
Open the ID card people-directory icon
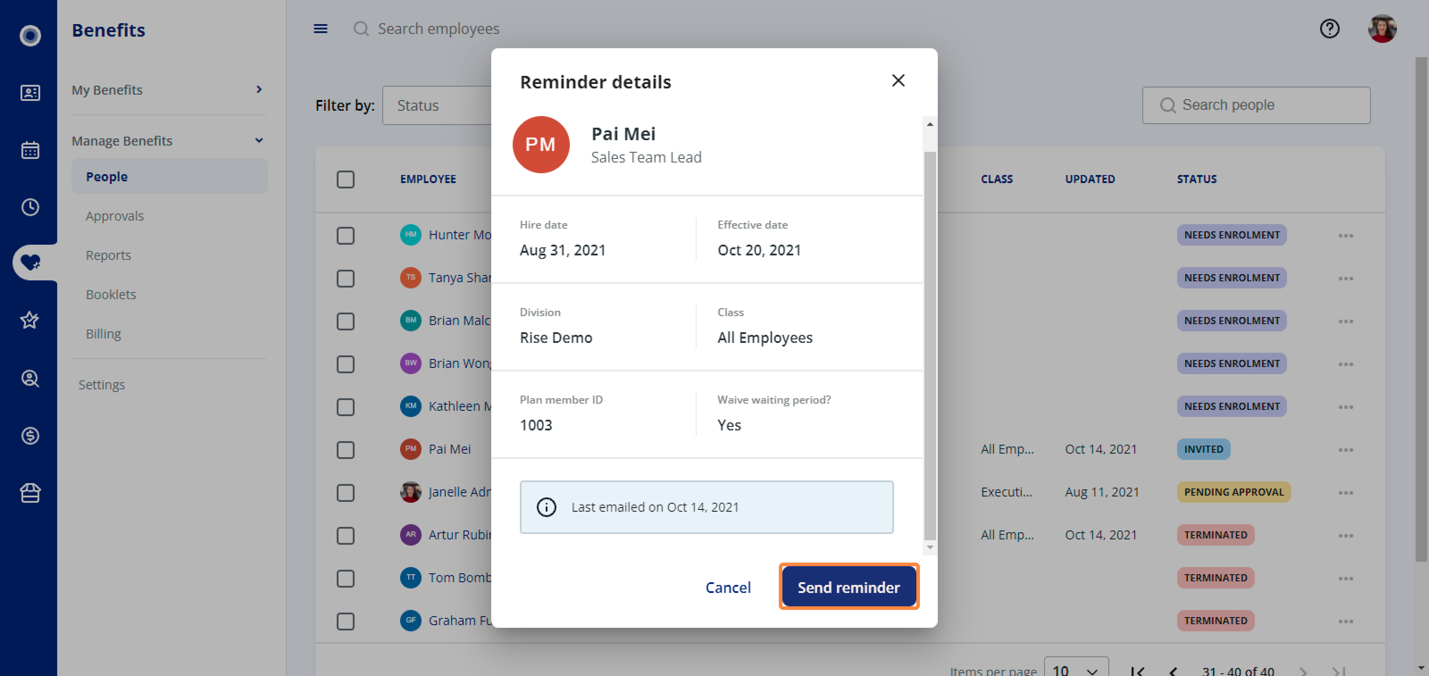30,92
